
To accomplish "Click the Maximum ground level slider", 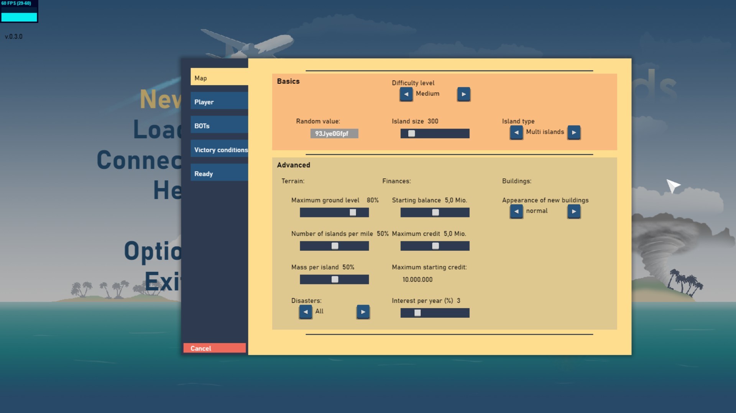I will pyautogui.click(x=334, y=212).
